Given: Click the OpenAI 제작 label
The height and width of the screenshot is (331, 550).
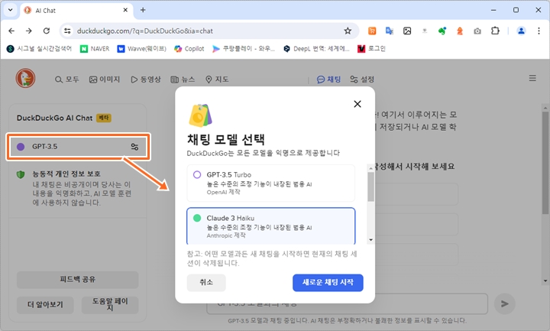Looking at the screenshot, I should (x=223, y=192).
